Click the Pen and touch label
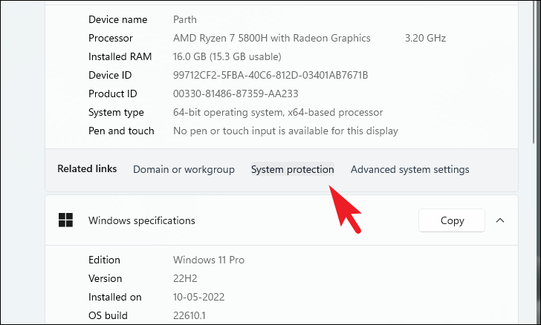Image resolution: width=541 pixels, height=325 pixels. click(121, 131)
